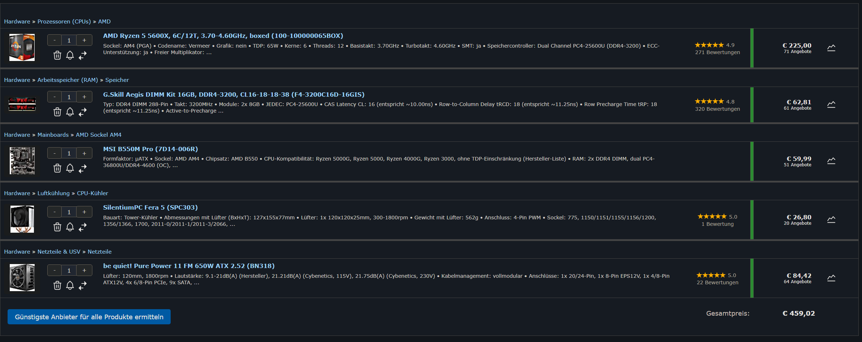Viewport: 862px width, 342px height.
Task: Increase SilentiumPC Fera 5 quantity
Action: point(84,212)
